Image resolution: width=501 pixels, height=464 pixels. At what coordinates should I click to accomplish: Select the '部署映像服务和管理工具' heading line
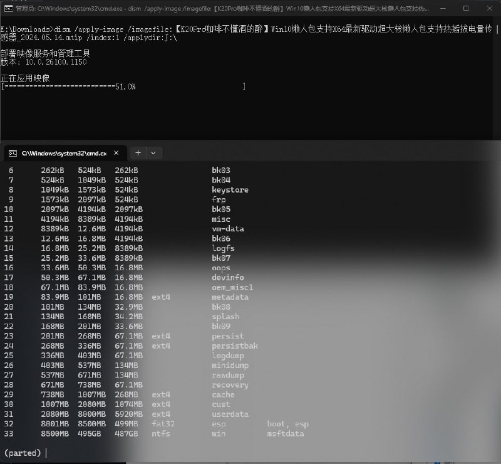[x=46, y=53]
